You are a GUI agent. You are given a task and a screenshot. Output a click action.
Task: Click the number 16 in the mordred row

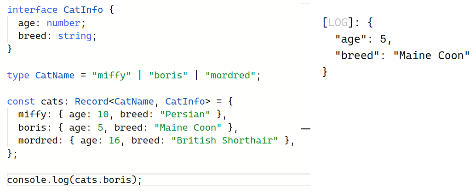(114, 140)
